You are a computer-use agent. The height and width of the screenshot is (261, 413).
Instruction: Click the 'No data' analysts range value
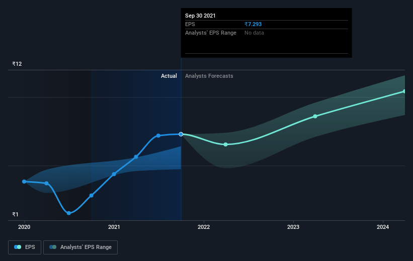pyautogui.click(x=254, y=33)
